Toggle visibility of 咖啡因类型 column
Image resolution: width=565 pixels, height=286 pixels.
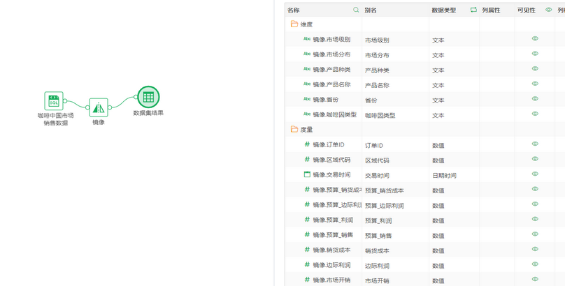point(535,114)
